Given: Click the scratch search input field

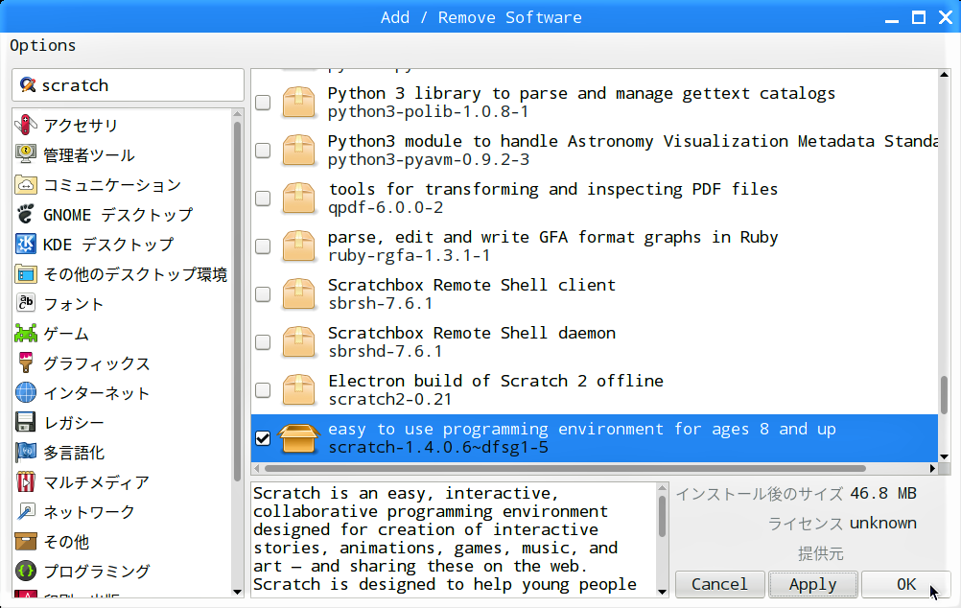Looking at the screenshot, I should 129,85.
